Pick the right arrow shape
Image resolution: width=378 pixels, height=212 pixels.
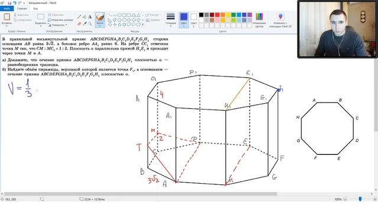129,19
